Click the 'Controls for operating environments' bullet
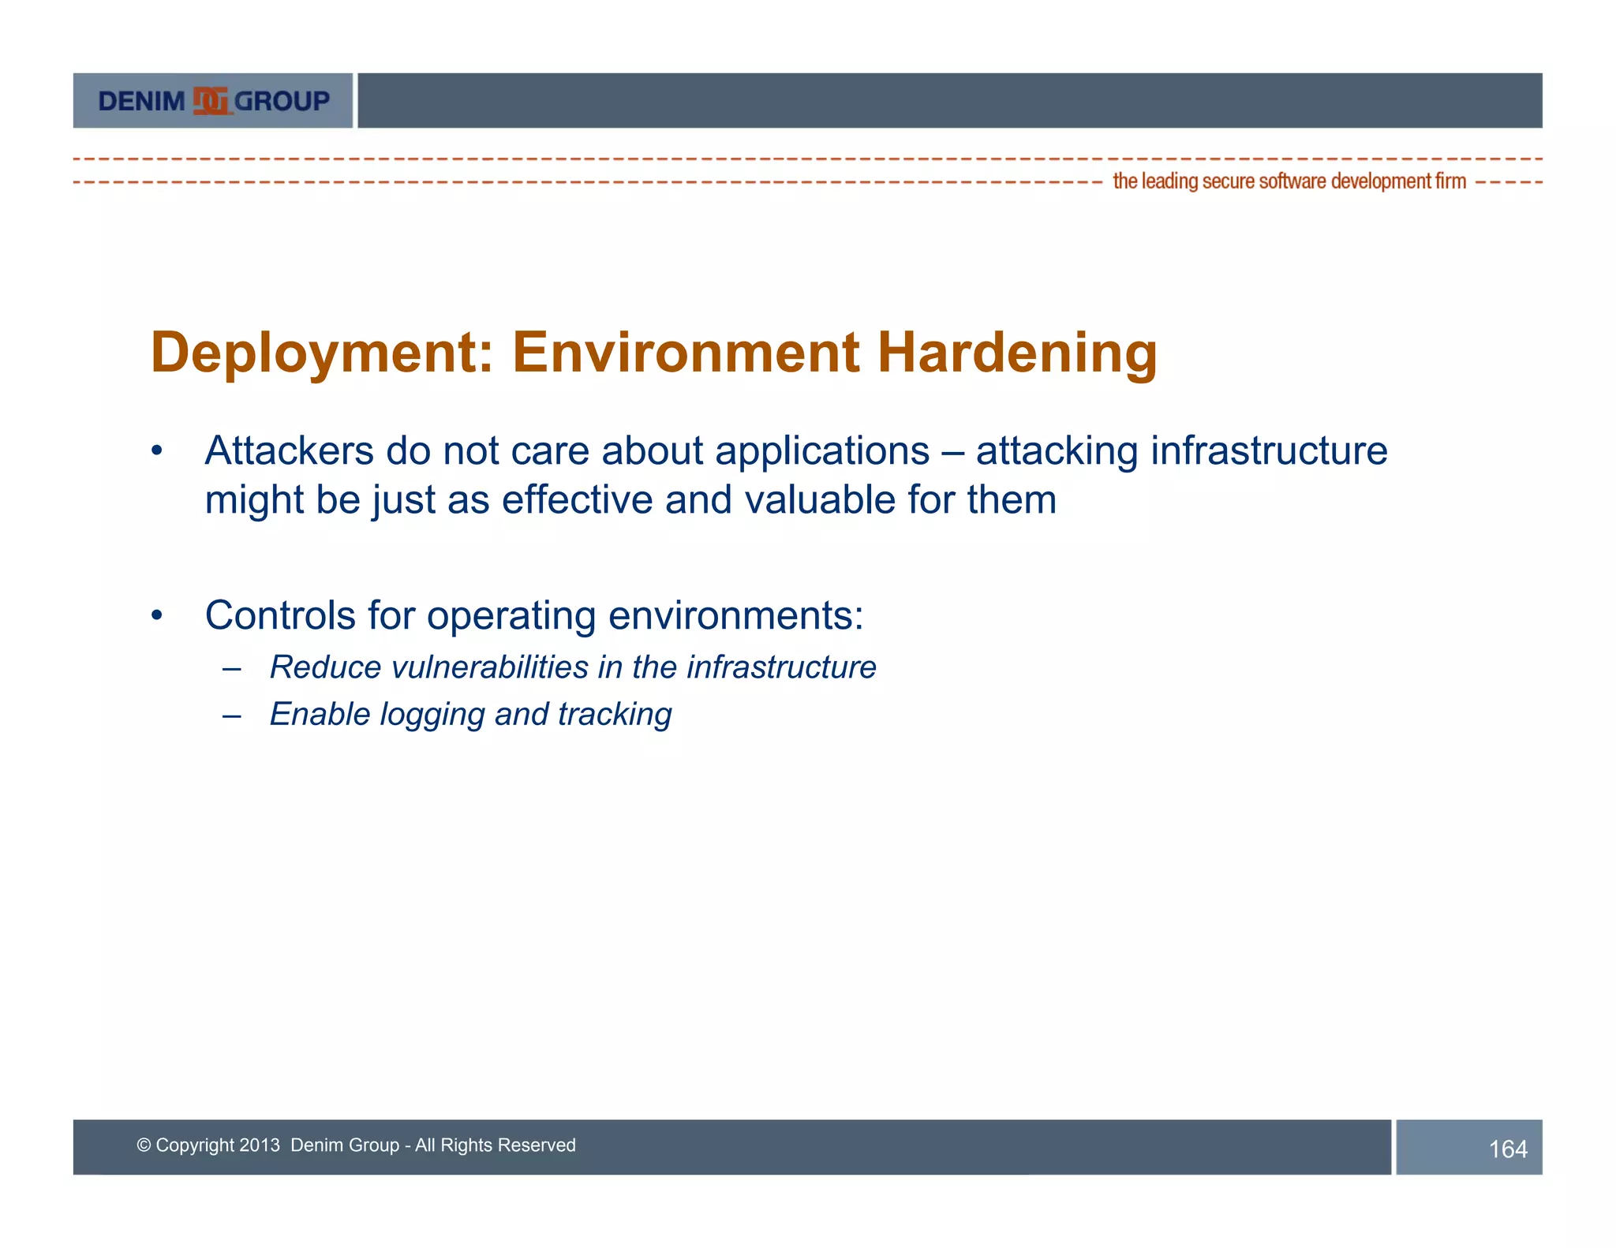 click(534, 615)
